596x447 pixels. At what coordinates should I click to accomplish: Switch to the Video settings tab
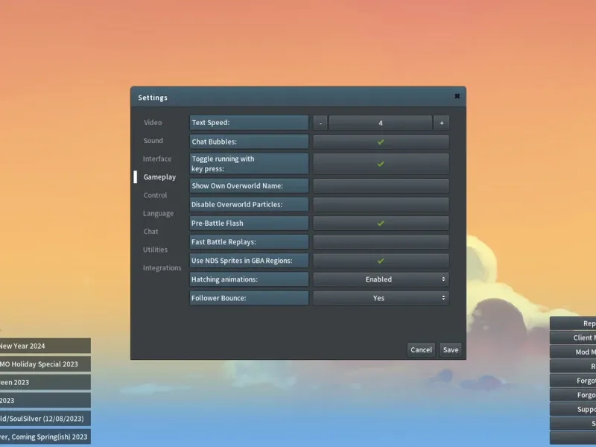point(153,122)
